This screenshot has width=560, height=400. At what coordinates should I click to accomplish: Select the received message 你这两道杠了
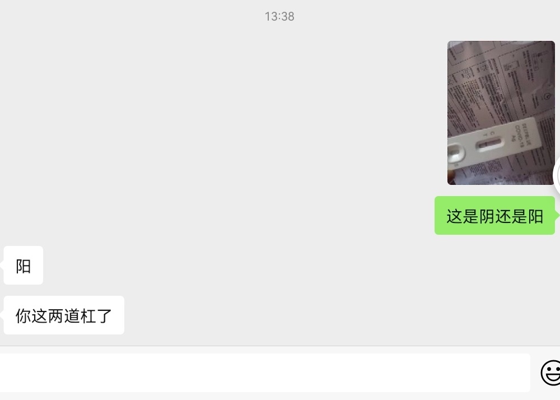[x=64, y=315]
